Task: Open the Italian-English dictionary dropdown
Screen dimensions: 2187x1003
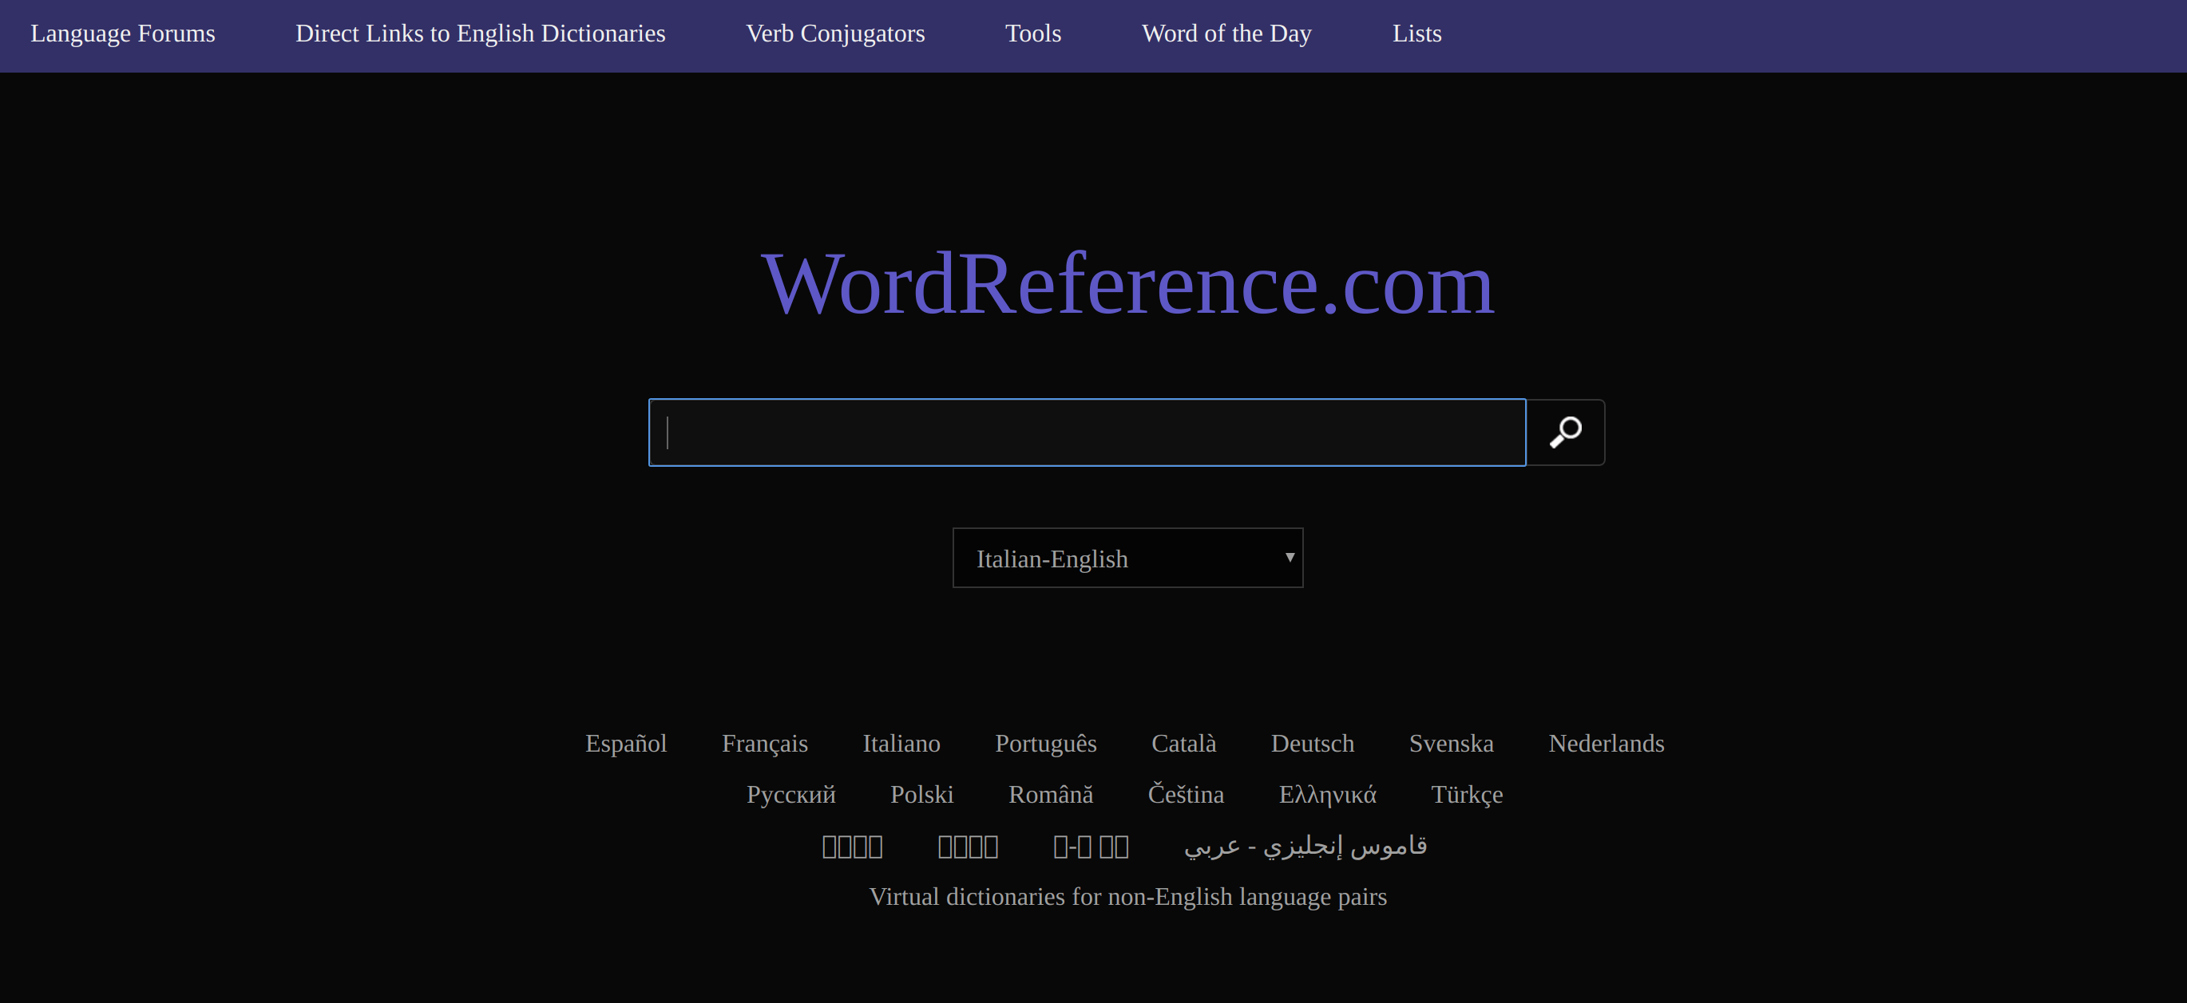Action: (x=1127, y=559)
